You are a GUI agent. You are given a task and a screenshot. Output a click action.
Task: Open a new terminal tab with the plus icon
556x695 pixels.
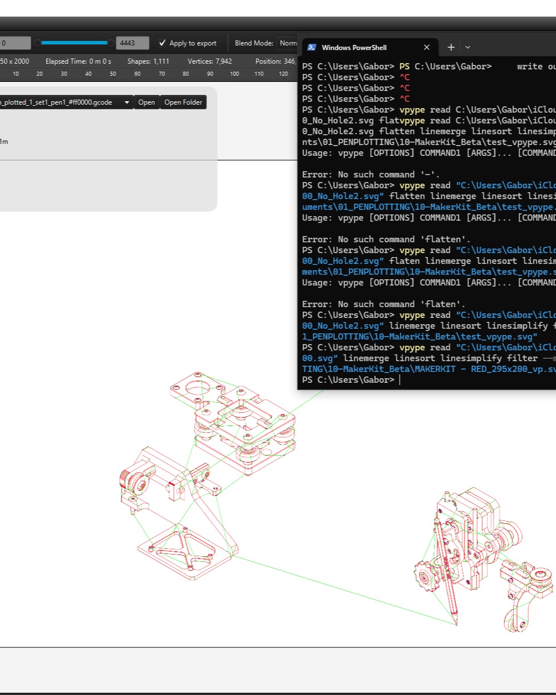coord(451,47)
